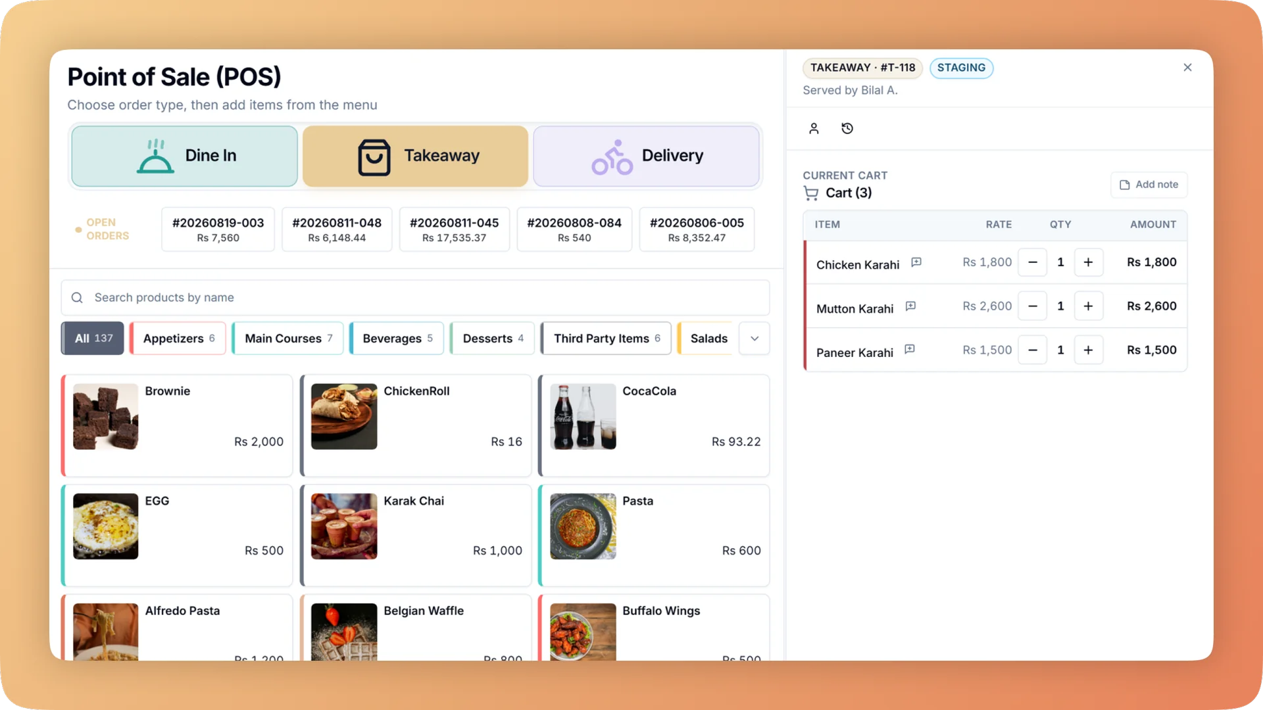Click the search magnifier icon
1263x710 pixels.
tap(77, 298)
